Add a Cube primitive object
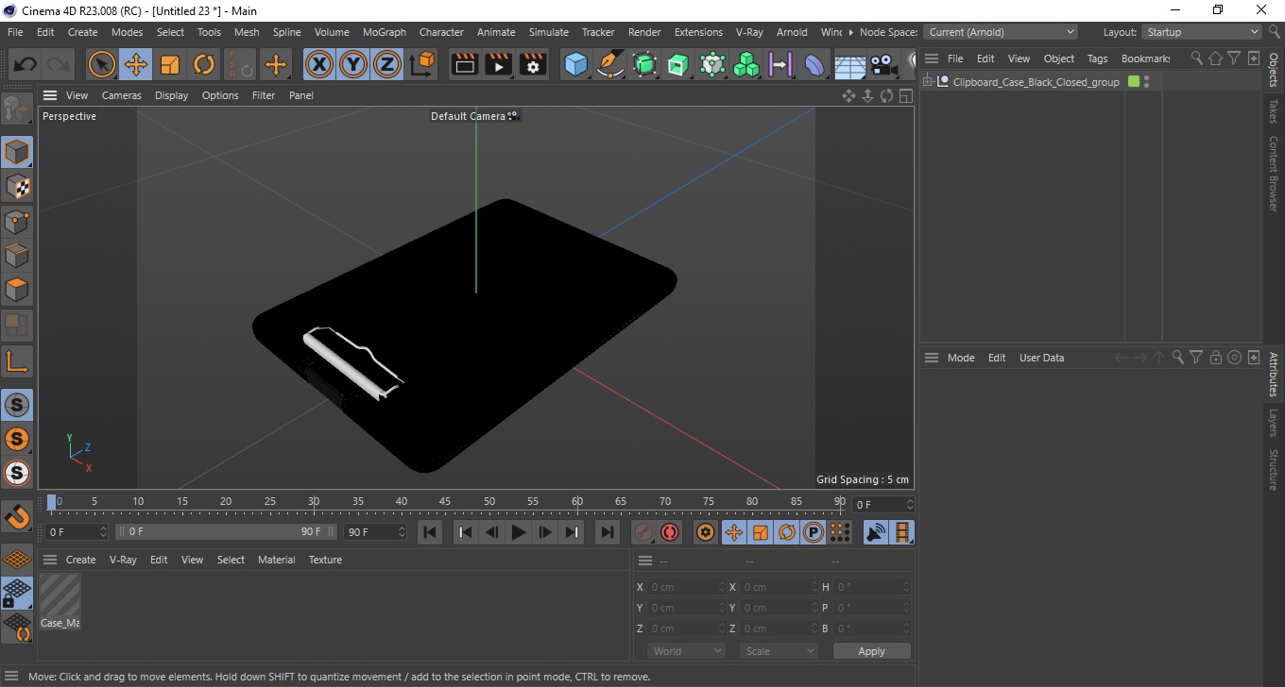 tap(576, 64)
